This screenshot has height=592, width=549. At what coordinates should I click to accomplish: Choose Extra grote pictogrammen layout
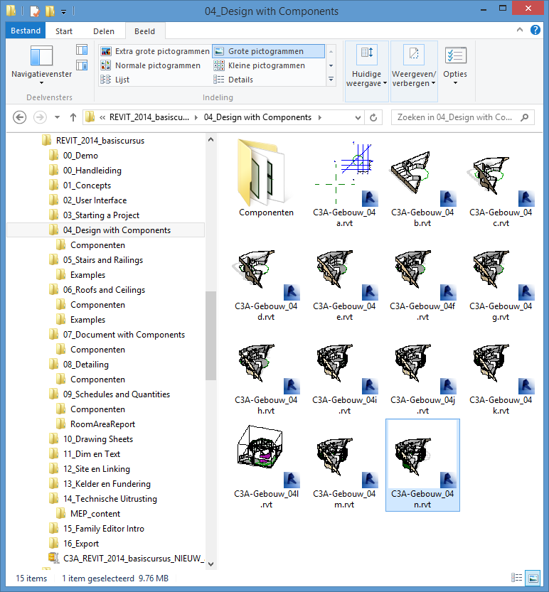click(154, 51)
